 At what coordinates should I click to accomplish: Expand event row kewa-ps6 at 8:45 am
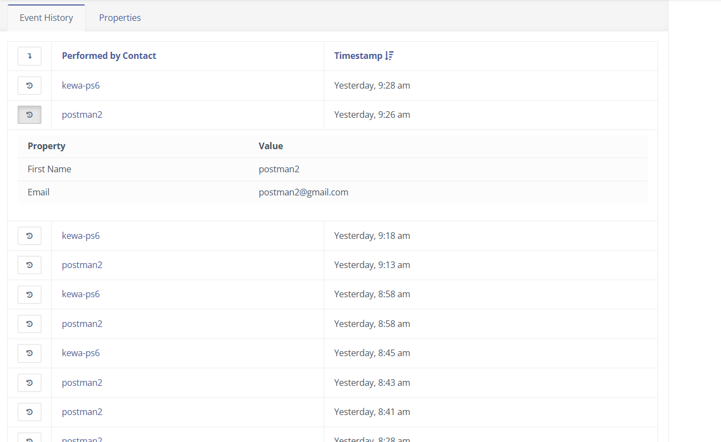point(29,353)
